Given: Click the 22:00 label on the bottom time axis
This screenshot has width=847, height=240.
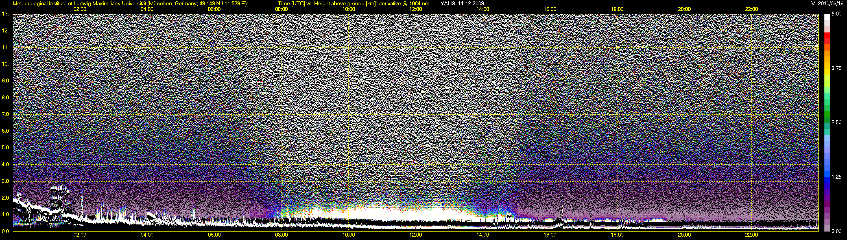Looking at the screenshot, I should click(x=751, y=235).
